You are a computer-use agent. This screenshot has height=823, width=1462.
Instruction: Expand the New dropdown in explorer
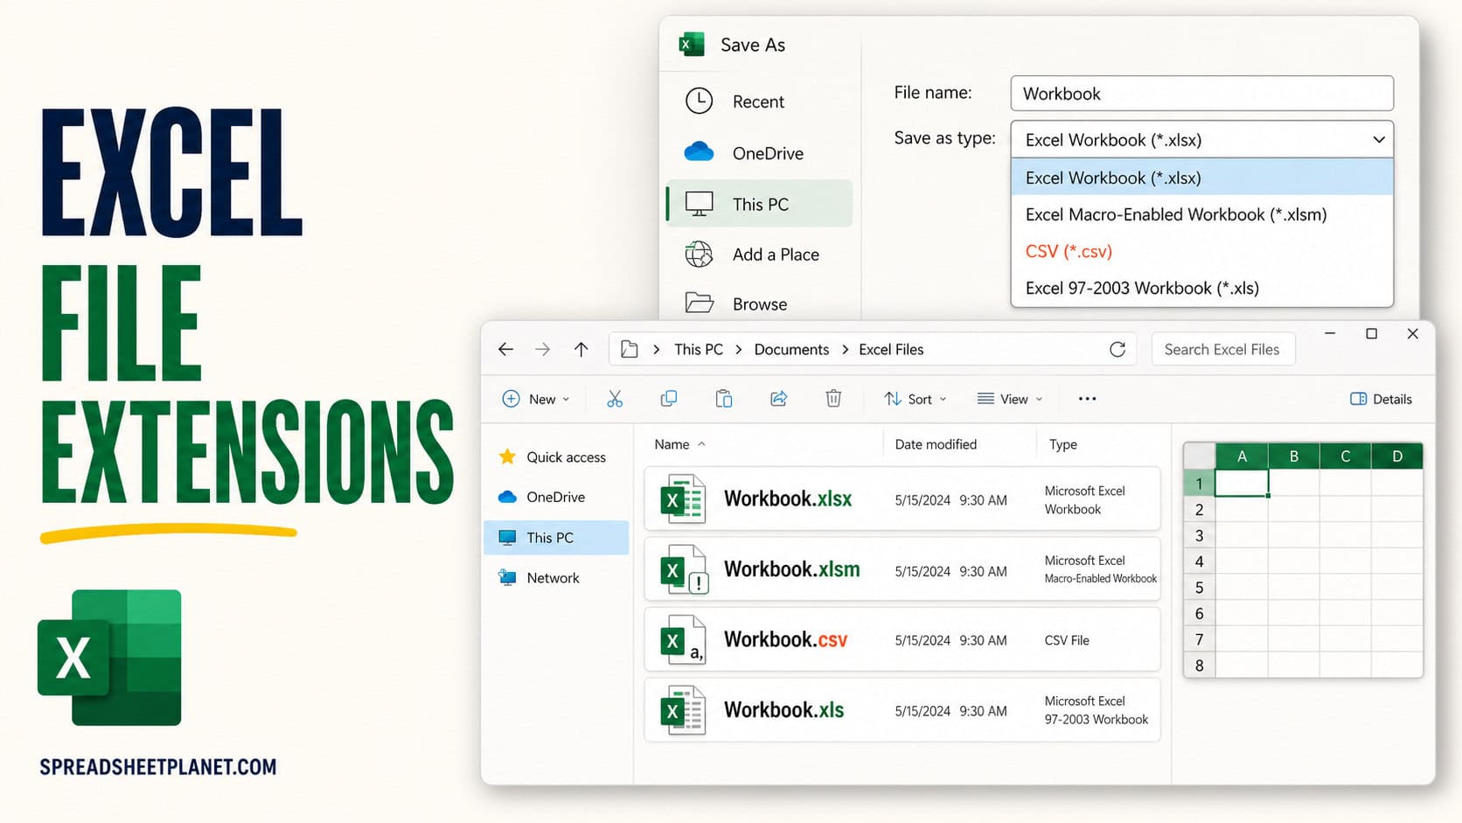536,399
